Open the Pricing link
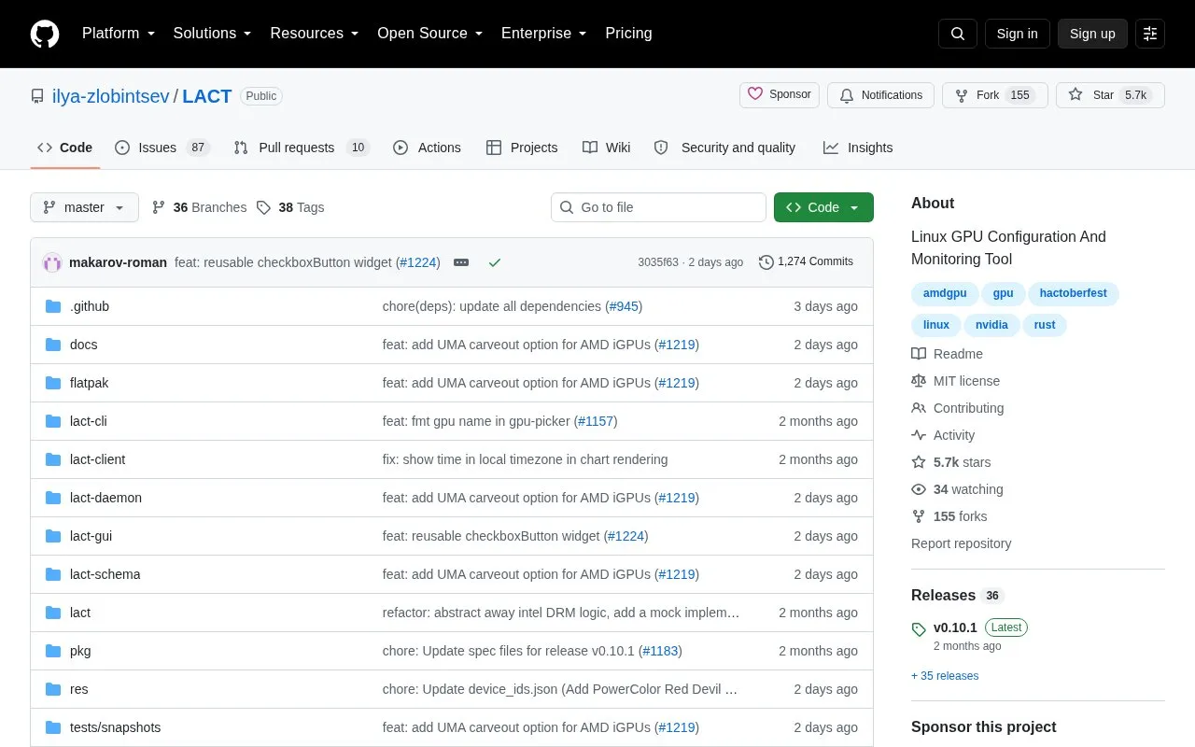The width and height of the screenshot is (1195, 747). [x=628, y=34]
